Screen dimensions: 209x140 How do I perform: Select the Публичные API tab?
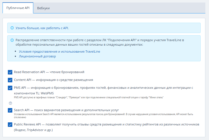pos(18,8)
